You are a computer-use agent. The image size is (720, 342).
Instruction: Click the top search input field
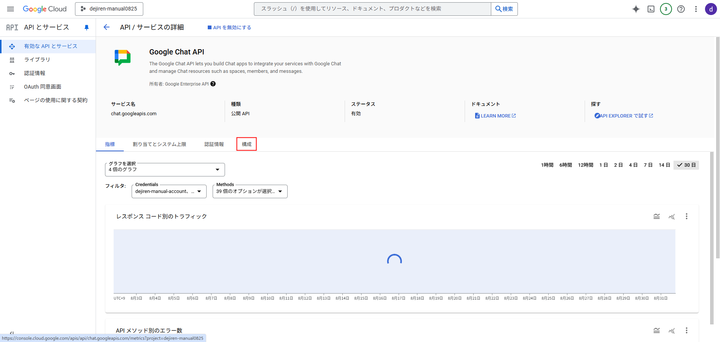click(x=372, y=9)
